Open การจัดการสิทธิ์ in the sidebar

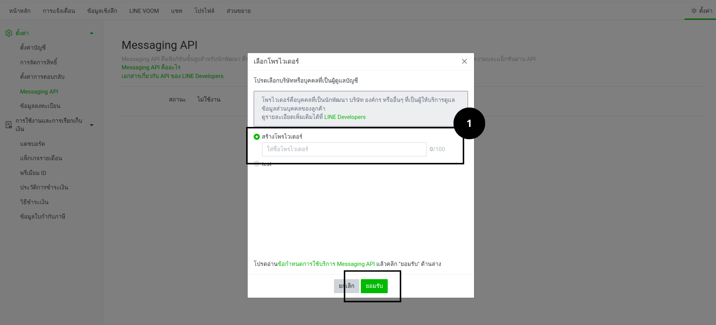(39, 62)
